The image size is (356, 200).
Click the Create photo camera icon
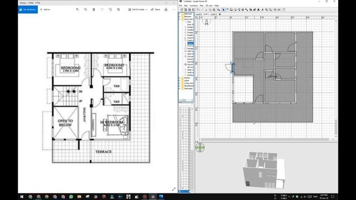point(275,10)
